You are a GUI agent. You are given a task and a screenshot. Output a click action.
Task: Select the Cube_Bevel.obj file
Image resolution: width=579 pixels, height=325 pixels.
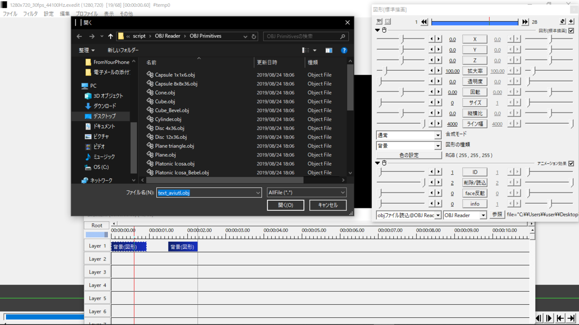pos(168,110)
